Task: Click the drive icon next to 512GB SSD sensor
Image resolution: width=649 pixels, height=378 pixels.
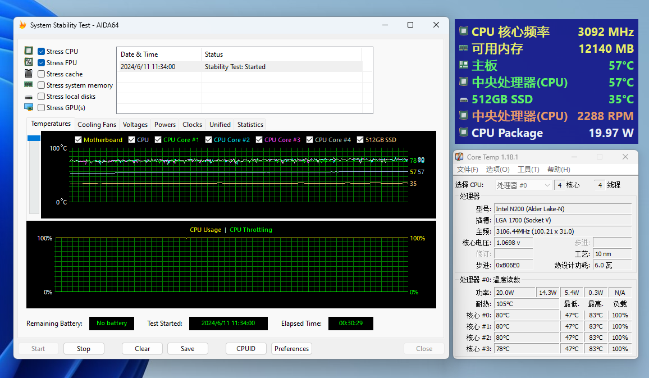Action: pyautogui.click(x=464, y=100)
